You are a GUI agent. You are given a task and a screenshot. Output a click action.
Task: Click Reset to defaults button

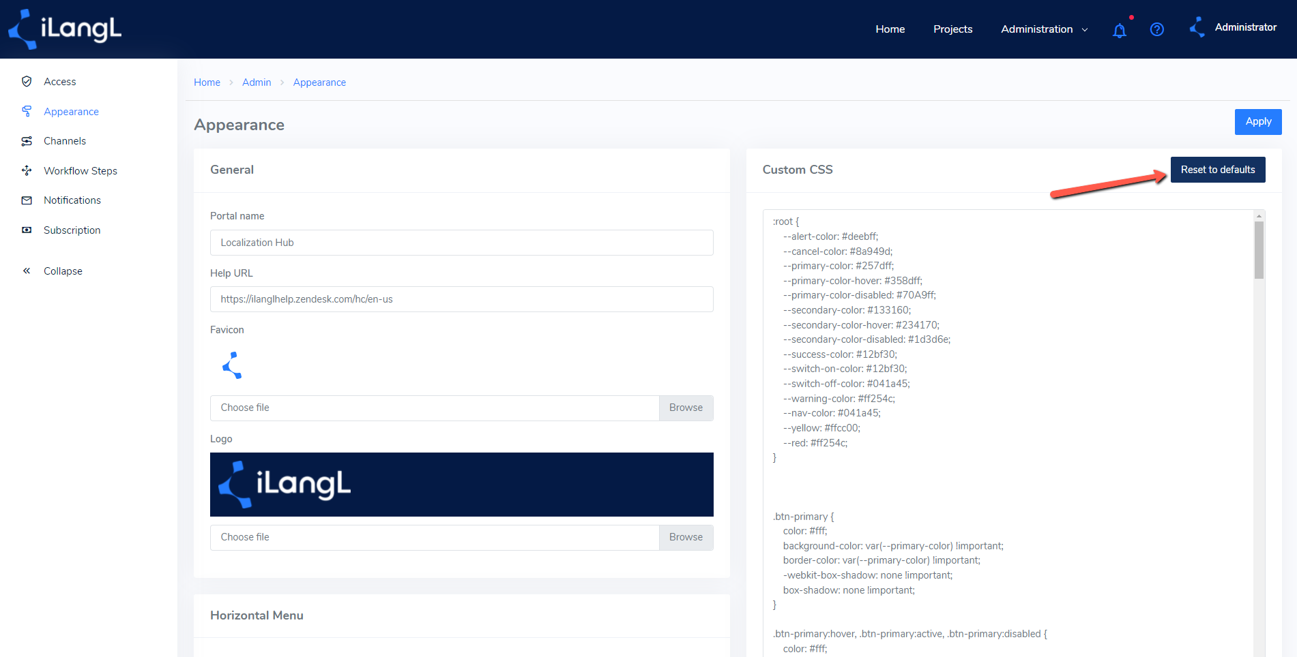point(1218,170)
